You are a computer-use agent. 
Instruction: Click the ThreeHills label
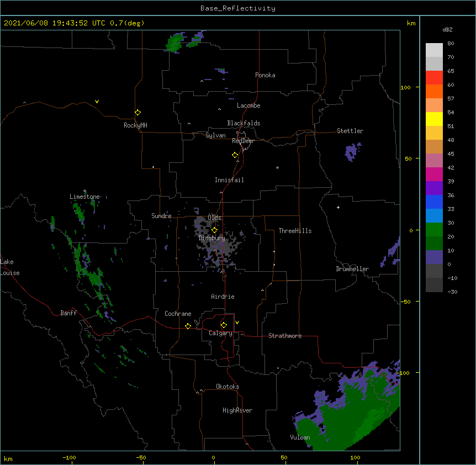(x=295, y=231)
